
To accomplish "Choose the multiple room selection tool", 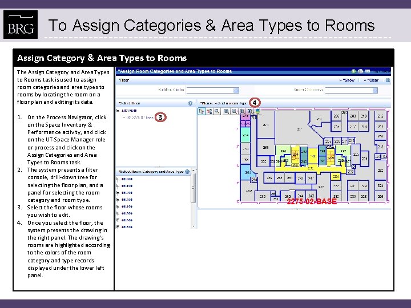I will click(209, 112).
